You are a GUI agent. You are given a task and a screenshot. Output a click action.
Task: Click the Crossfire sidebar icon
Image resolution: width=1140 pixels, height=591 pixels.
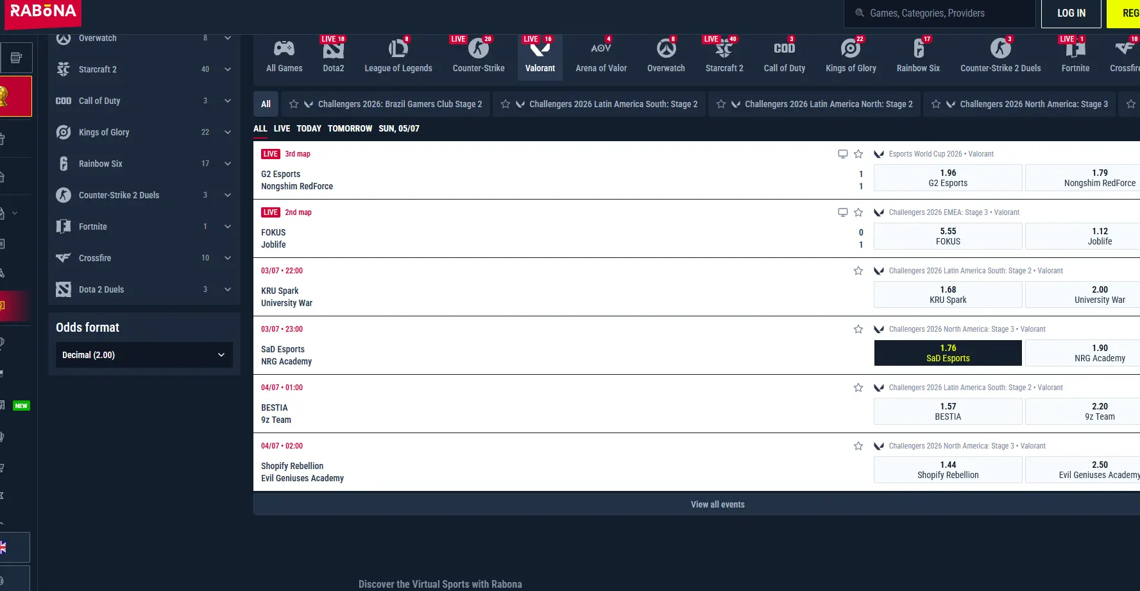pyautogui.click(x=64, y=258)
